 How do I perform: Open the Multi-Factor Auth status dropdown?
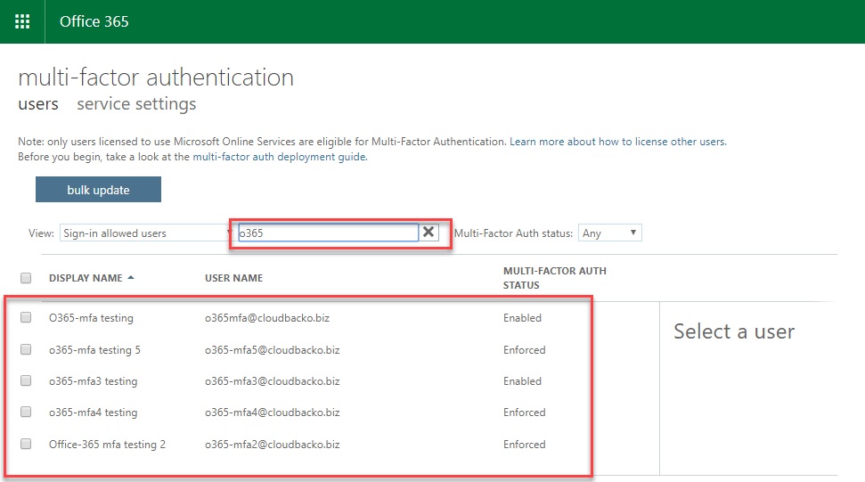point(609,233)
